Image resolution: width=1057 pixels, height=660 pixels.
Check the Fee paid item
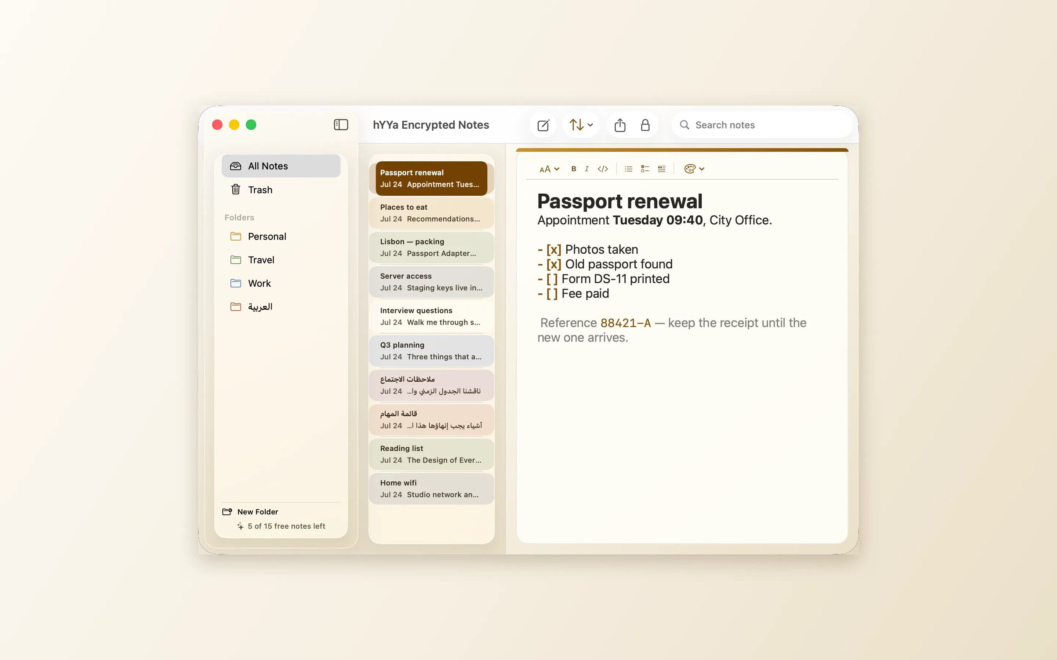click(x=552, y=294)
